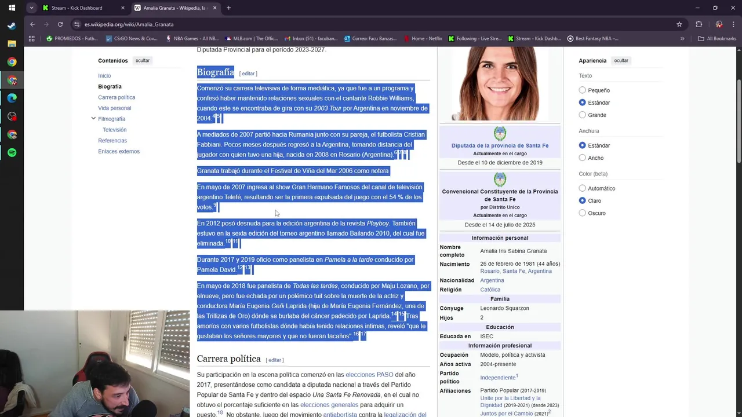Open the Home - Netflix bookmark
The image size is (742, 417).
coord(423,39)
